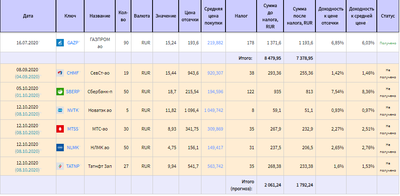Click average purchase price 563,742
Screen dimensions: 400x196
coord(215,166)
